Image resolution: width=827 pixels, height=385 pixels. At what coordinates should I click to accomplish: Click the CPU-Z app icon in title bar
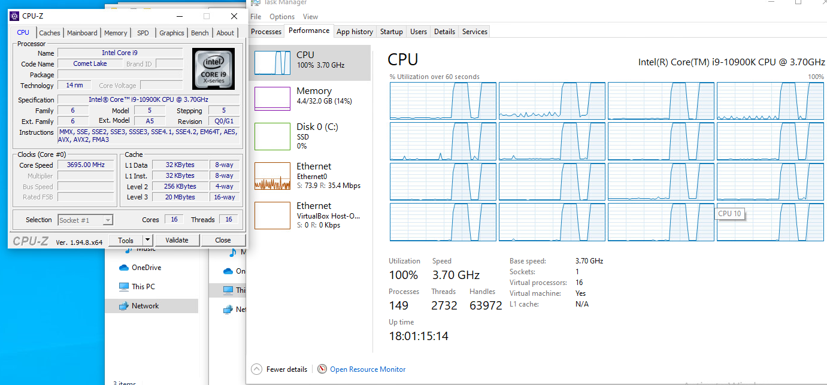(14, 16)
